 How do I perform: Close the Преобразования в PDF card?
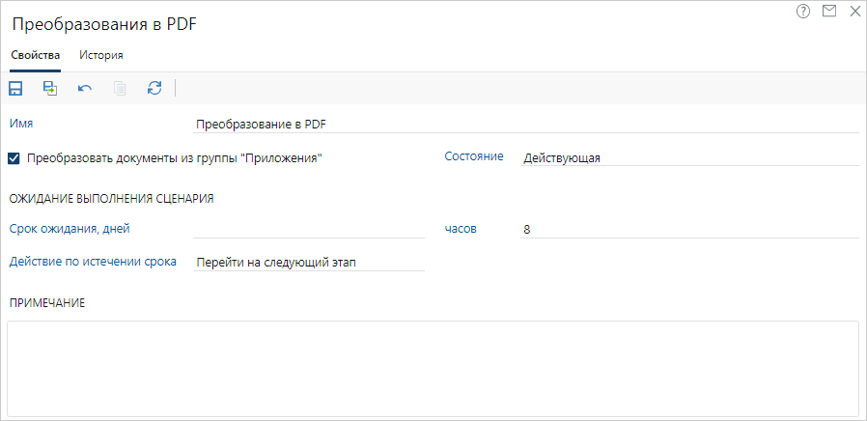[854, 12]
